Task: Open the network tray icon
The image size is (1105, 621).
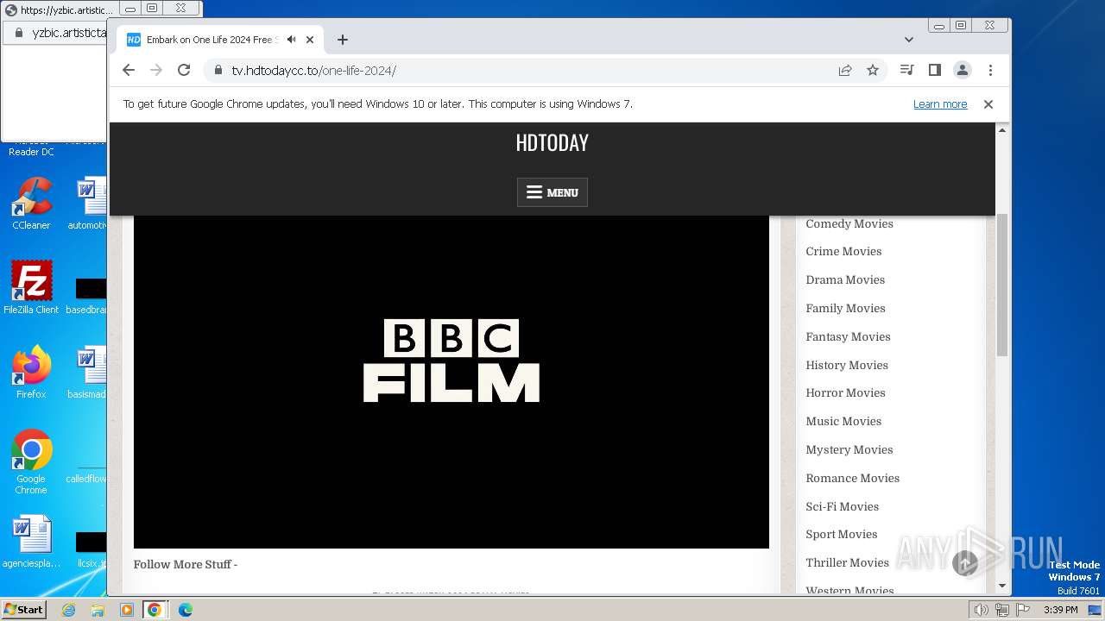Action: click(1001, 610)
